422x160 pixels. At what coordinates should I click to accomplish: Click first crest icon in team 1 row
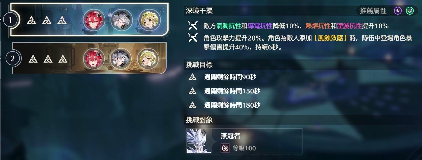[32, 20]
